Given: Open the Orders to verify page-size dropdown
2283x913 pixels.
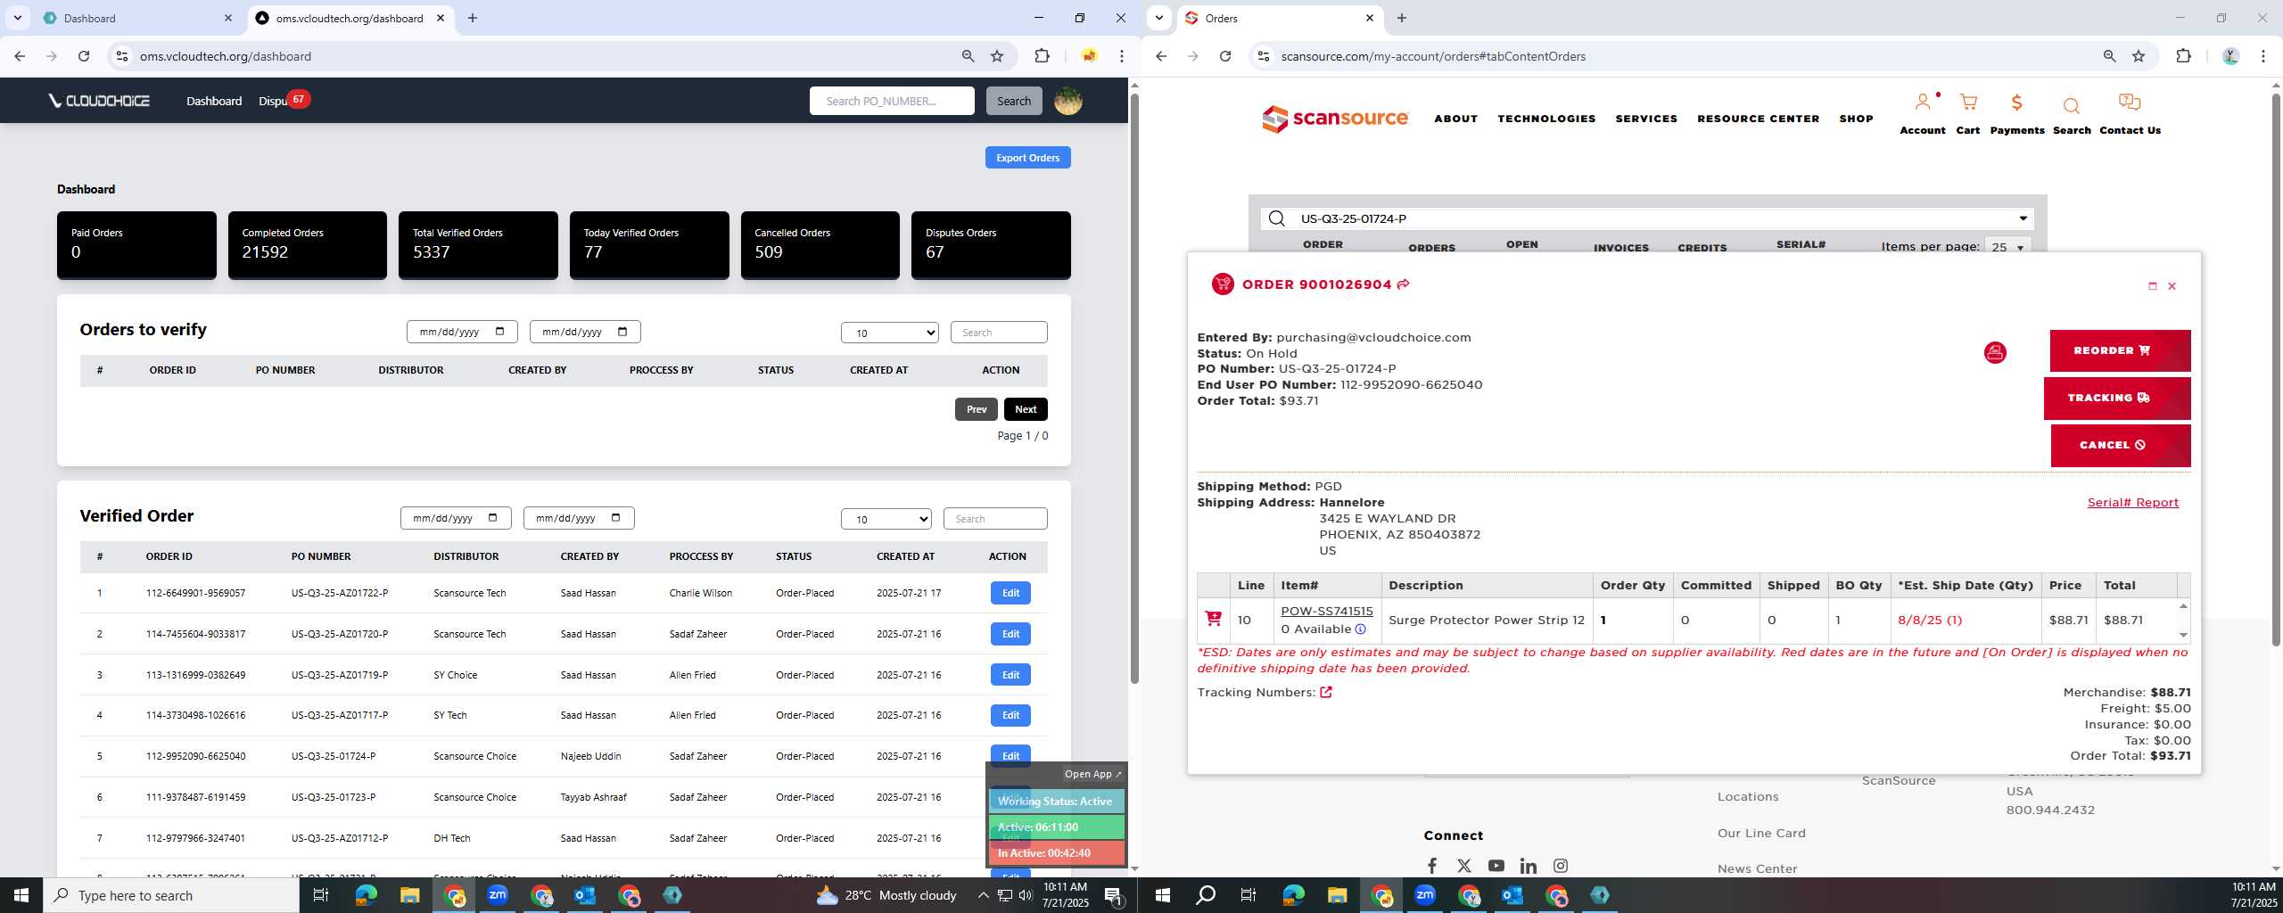Looking at the screenshot, I should [889, 333].
